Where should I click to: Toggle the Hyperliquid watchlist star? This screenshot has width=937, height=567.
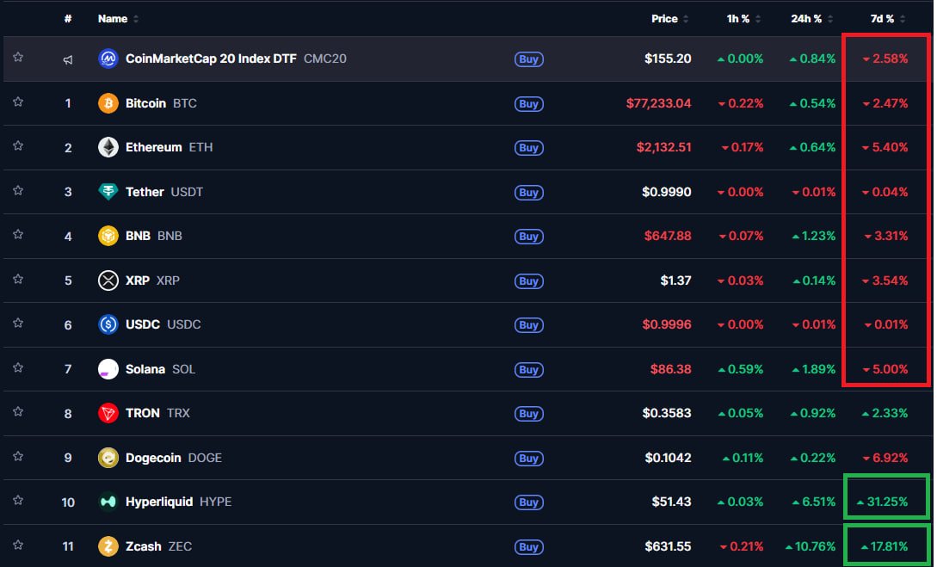(18, 501)
